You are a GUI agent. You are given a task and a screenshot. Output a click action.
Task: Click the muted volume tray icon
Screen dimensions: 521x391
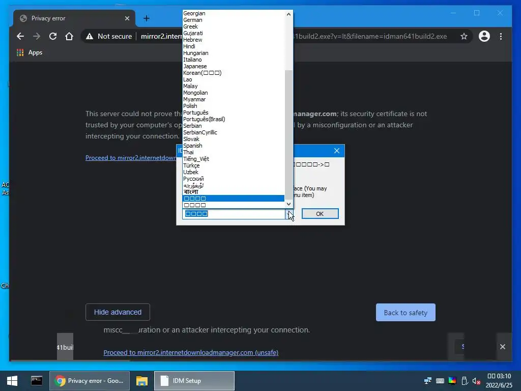click(x=476, y=381)
